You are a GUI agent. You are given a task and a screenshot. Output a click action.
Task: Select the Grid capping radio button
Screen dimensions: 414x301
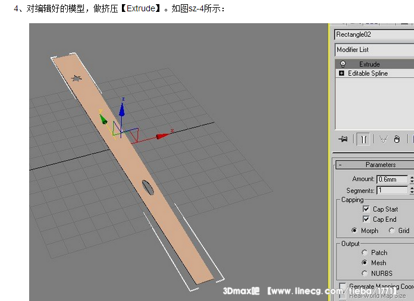391,230
